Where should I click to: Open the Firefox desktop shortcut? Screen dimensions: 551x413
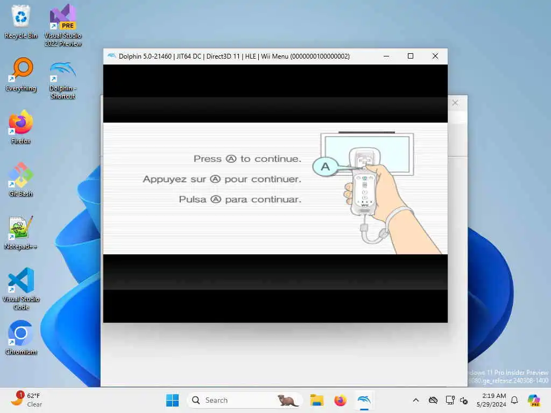coord(21,127)
